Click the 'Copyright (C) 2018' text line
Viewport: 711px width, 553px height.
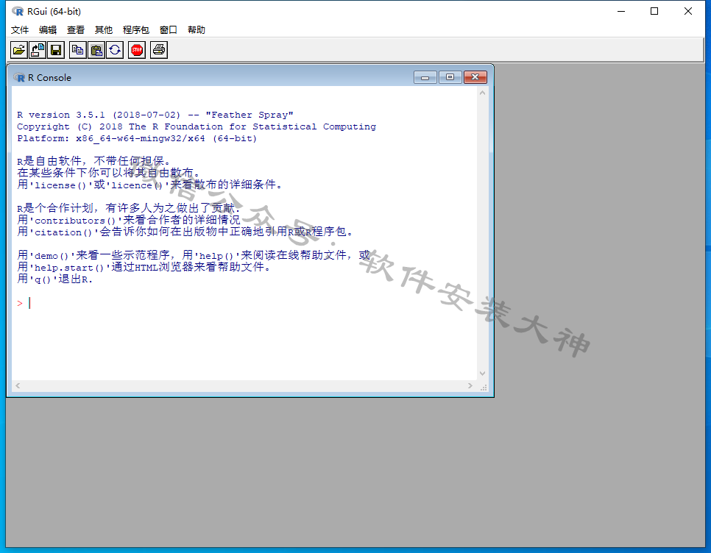pos(197,126)
